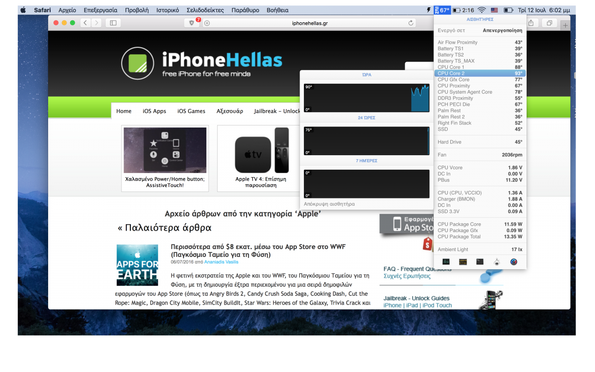Image resolution: width=595 pixels, height=372 pixels.
Task: Open the Wi-Fi status menu
Action: pyautogui.click(x=481, y=10)
